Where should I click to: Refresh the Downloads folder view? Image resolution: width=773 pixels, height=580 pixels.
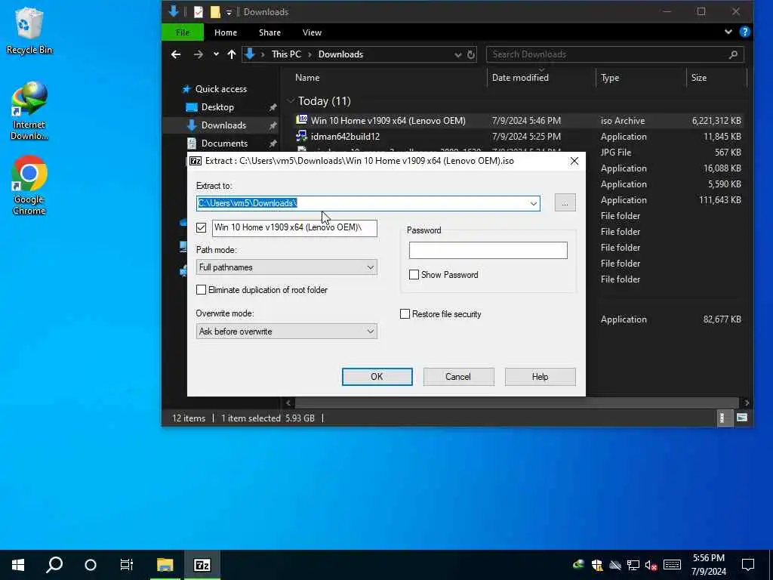click(471, 54)
